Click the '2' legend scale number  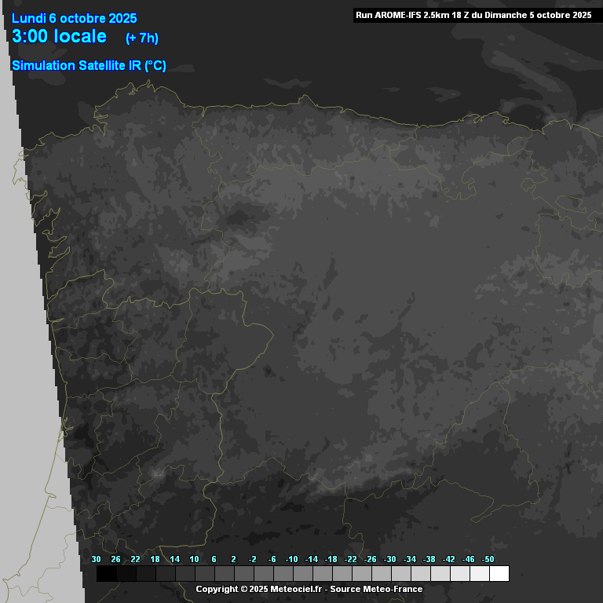coord(233,559)
